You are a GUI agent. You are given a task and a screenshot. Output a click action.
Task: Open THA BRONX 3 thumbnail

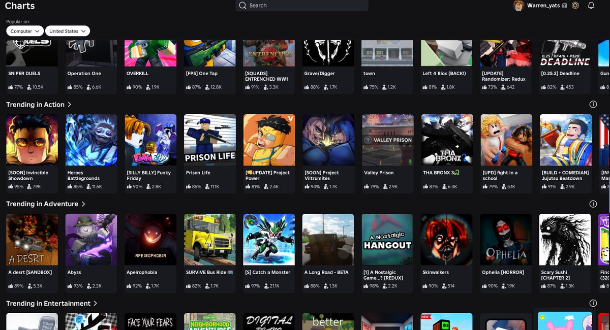447,140
